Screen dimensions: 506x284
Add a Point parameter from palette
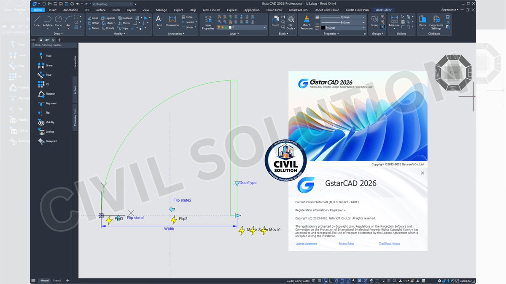point(45,56)
